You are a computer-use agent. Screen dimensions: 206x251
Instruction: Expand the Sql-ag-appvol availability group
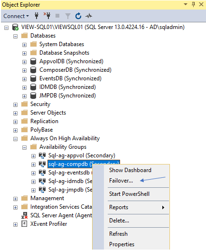[33, 156]
